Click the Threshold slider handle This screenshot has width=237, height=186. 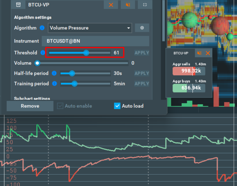(86, 53)
